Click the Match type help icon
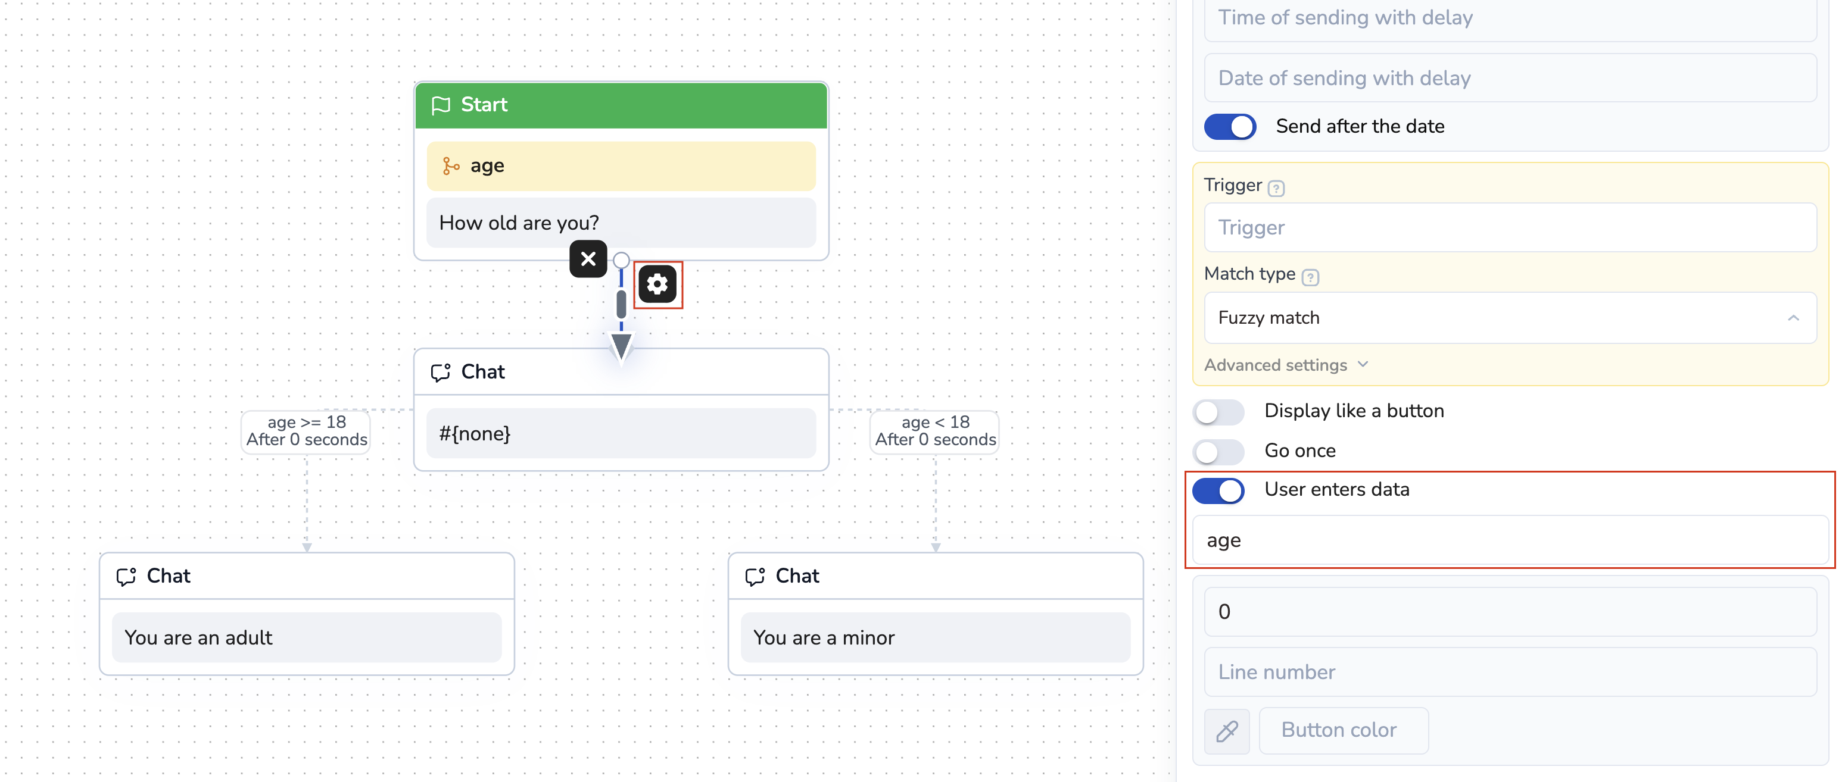 click(1309, 276)
